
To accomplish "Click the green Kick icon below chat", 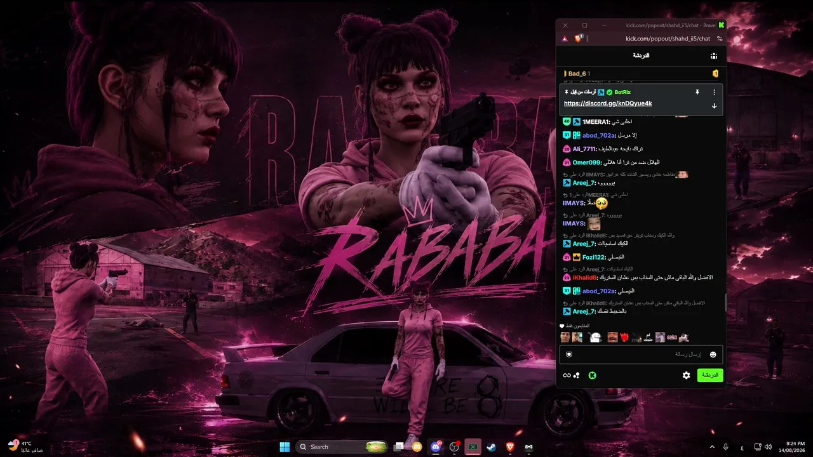I will click(592, 375).
